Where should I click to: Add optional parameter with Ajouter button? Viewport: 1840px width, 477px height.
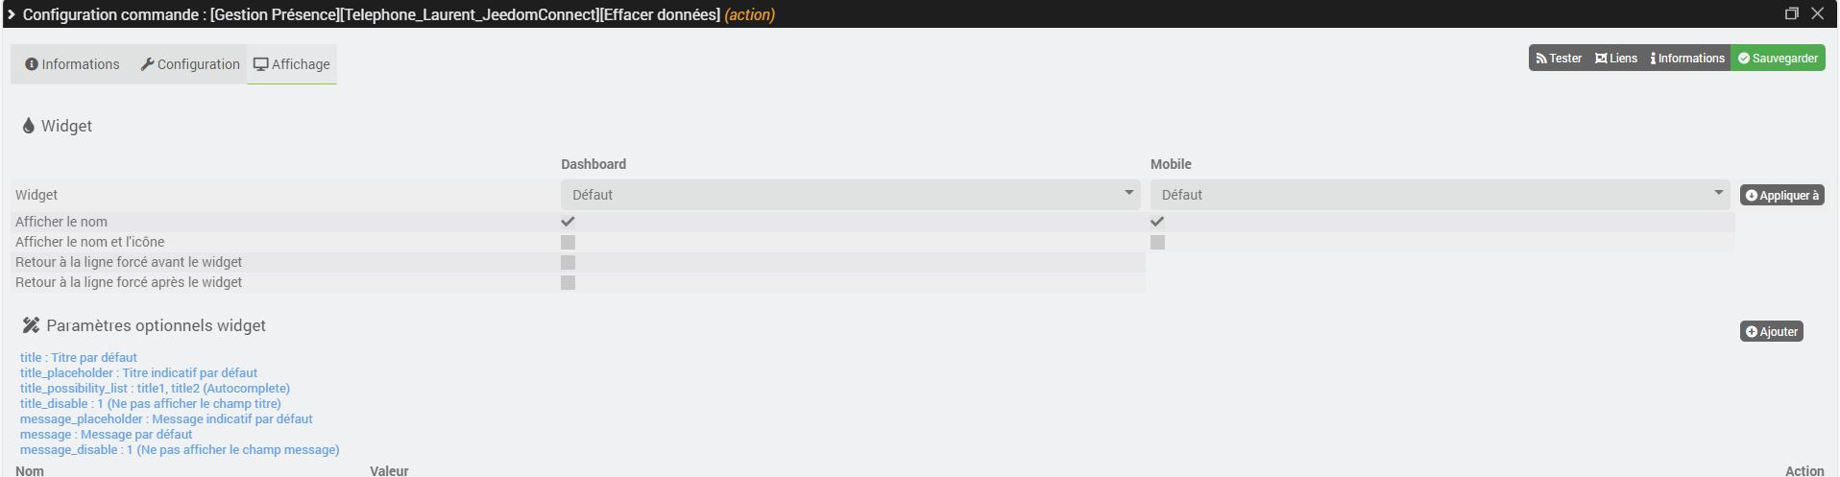(x=1771, y=332)
